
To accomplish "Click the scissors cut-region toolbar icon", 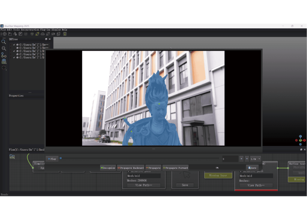I will pos(10,34).
